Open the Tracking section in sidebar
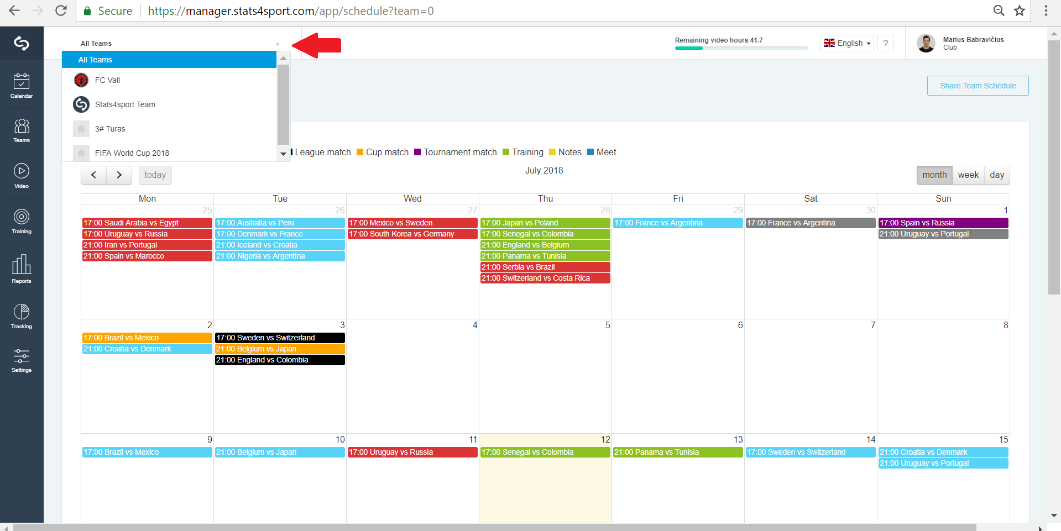Screen dimensions: 1061x531 22,317
